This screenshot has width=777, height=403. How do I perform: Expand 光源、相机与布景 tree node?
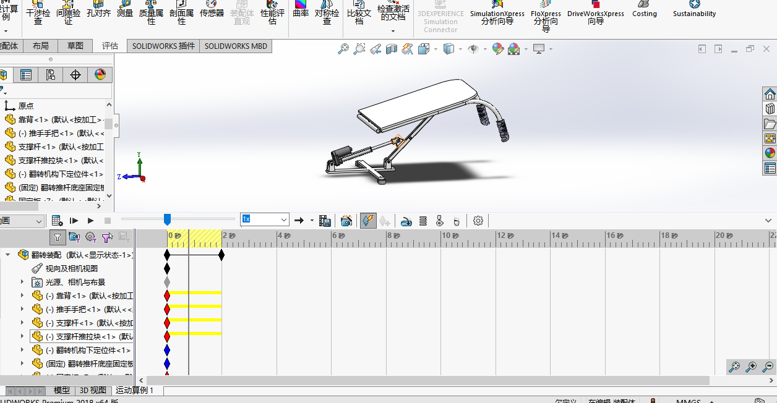[22, 282]
